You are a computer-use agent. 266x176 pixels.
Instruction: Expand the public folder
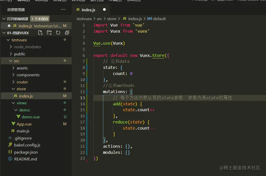click(11, 54)
